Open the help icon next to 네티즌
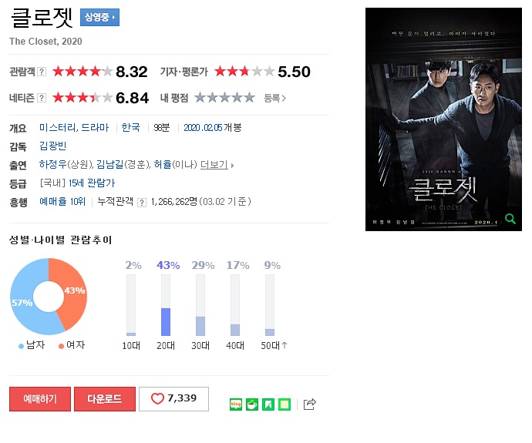 pos(42,98)
